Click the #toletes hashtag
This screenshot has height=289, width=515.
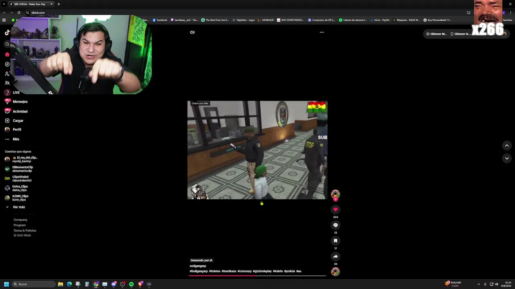[215, 271]
